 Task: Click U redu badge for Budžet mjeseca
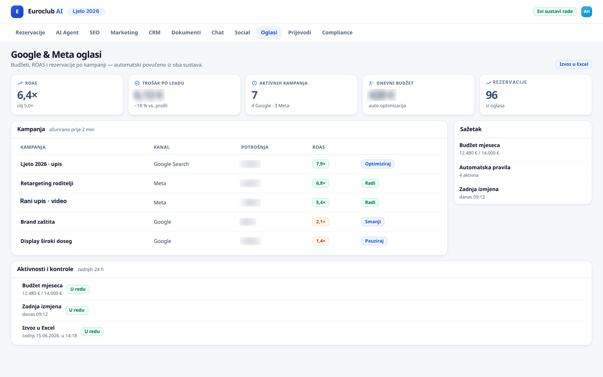point(78,289)
